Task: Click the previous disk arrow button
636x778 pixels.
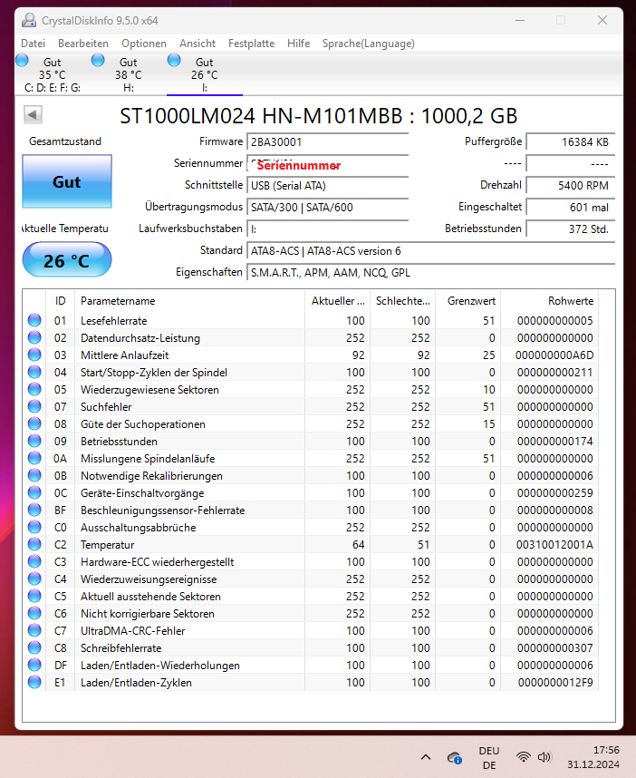Action: click(33, 115)
